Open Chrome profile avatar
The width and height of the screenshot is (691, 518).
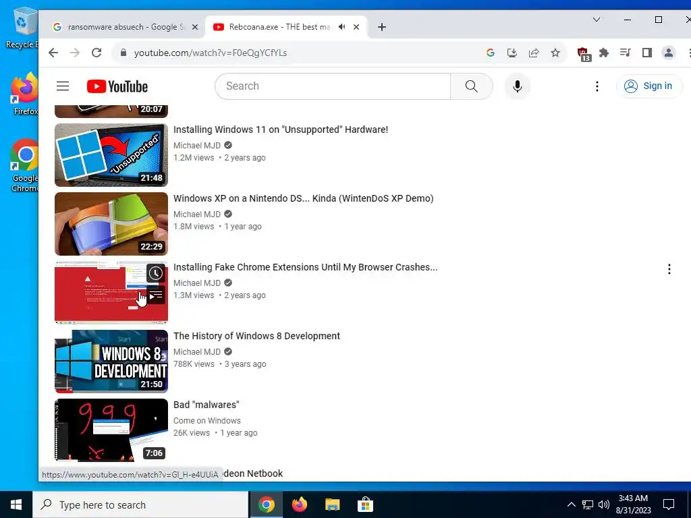pyautogui.click(x=669, y=53)
